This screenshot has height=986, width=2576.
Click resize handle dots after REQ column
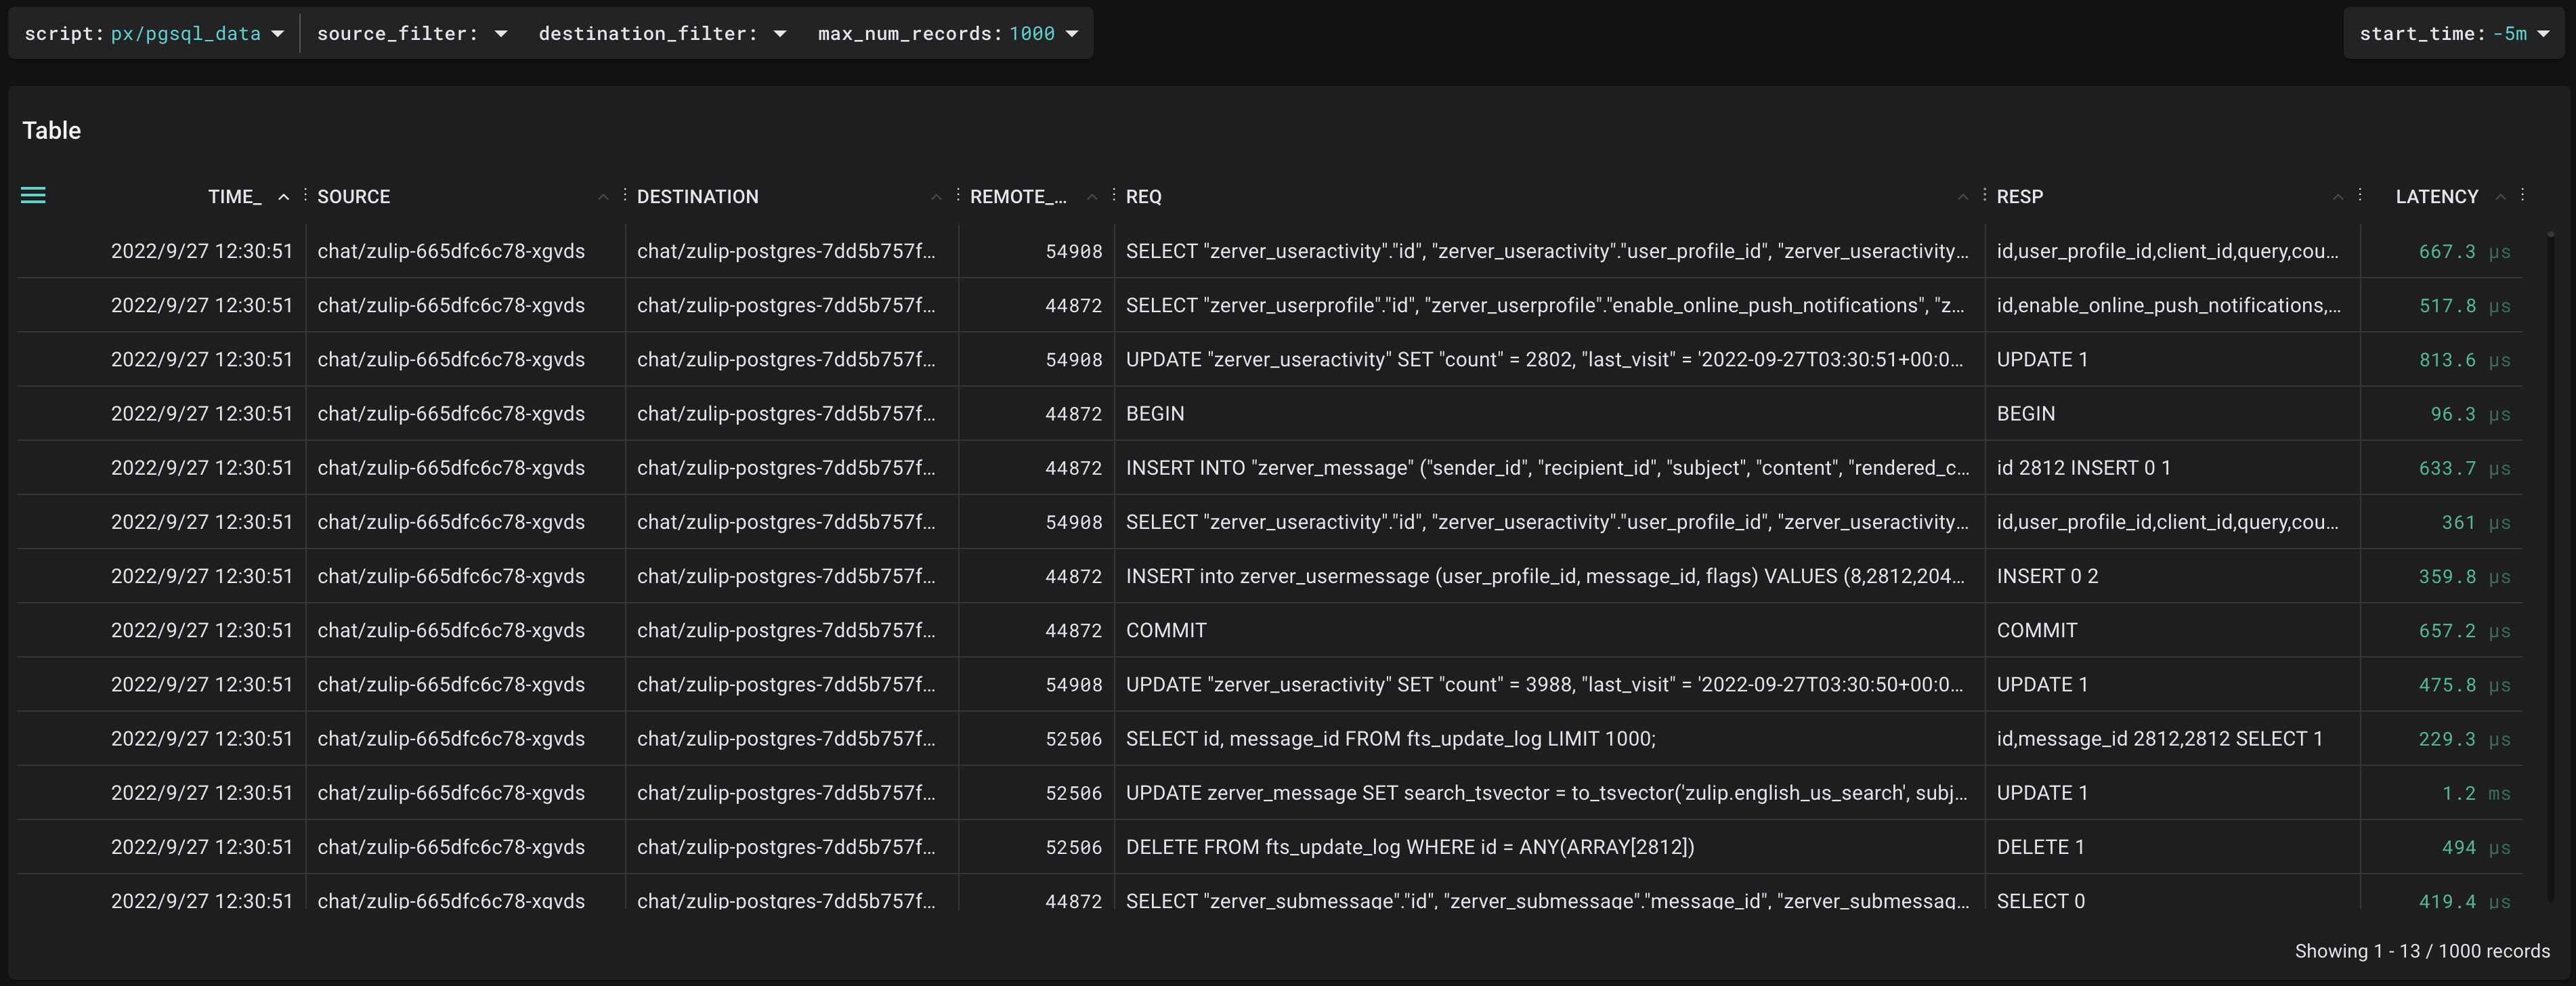click(x=1985, y=195)
